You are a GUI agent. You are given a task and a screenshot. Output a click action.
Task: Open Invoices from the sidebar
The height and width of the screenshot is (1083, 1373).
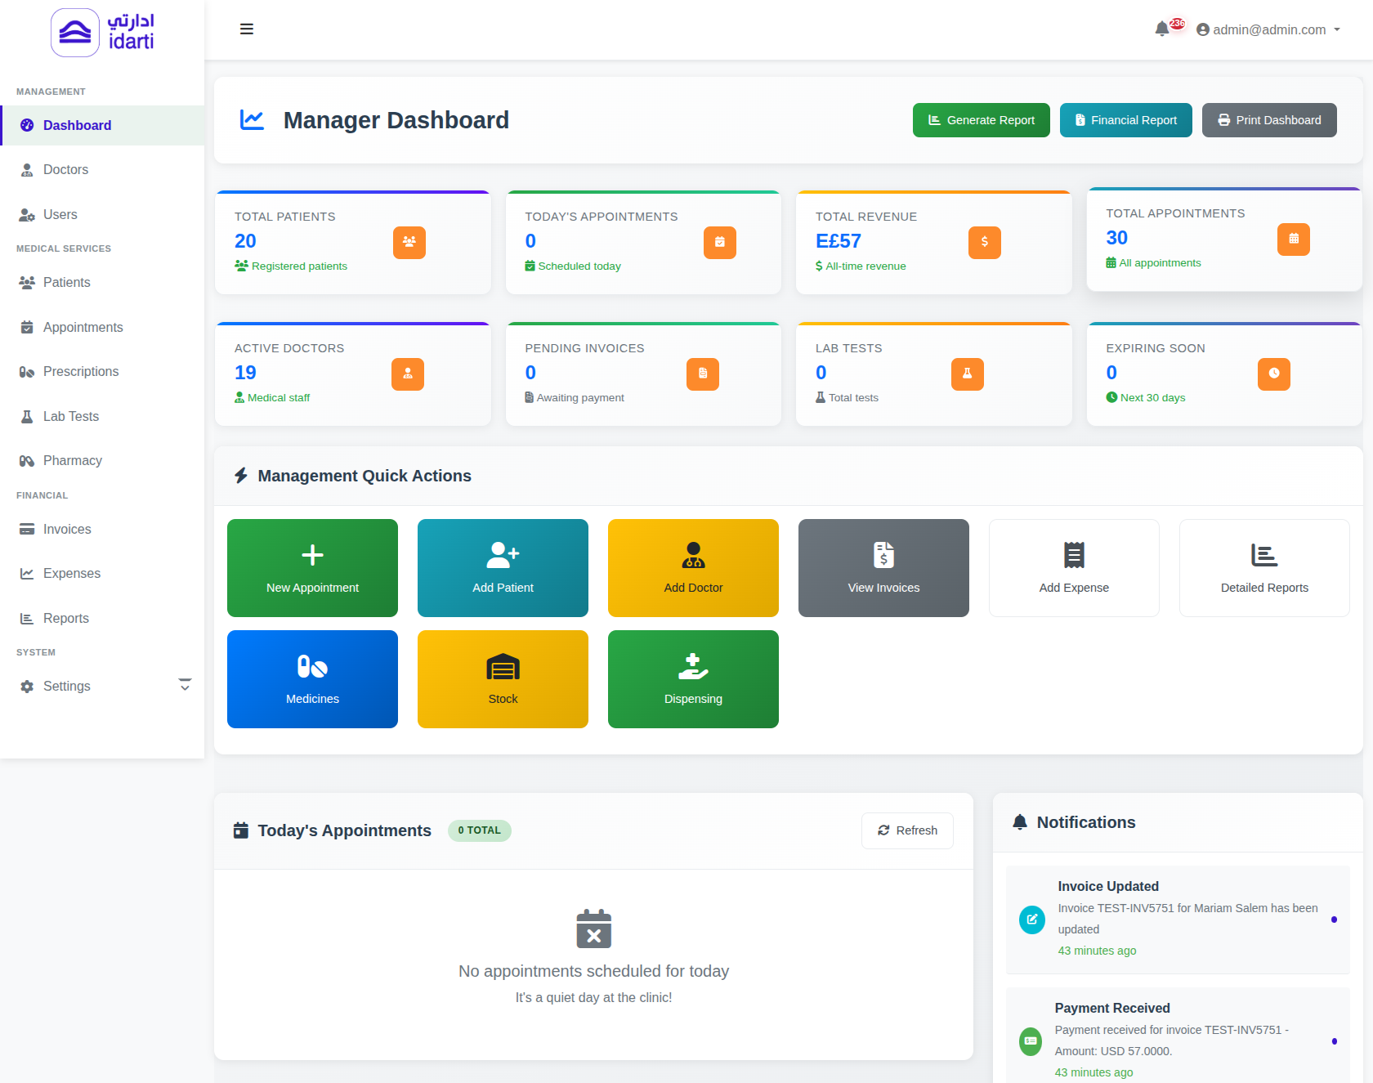click(x=67, y=530)
